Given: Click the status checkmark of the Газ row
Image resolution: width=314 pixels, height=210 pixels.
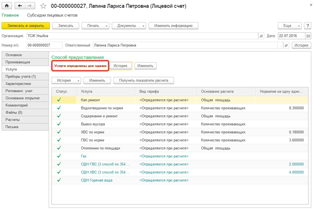Looking at the screenshot, I should coord(59,156).
